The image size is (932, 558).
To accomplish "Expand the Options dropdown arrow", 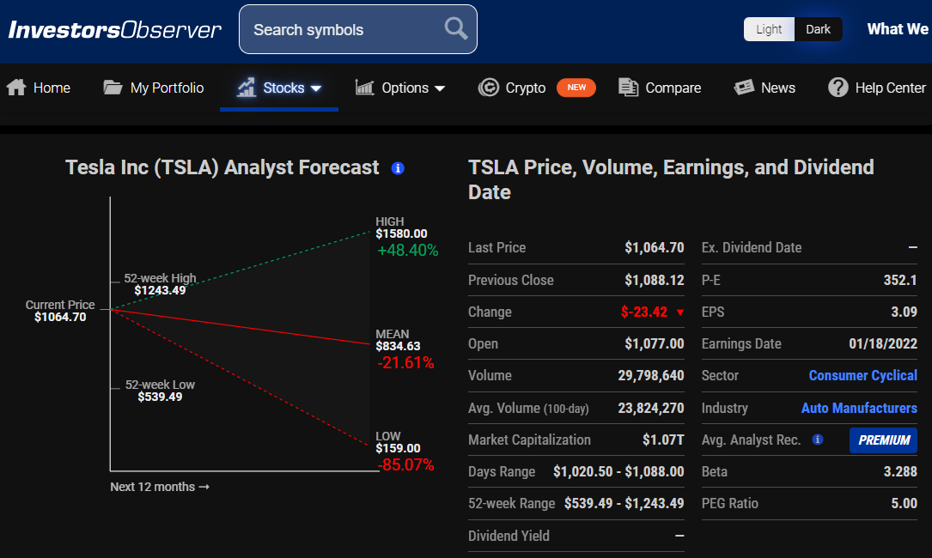I will pos(440,88).
